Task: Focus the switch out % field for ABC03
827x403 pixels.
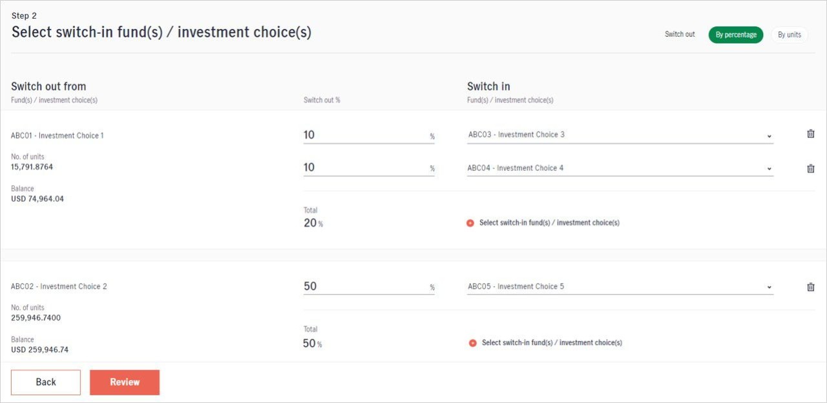Action: coord(365,135)
